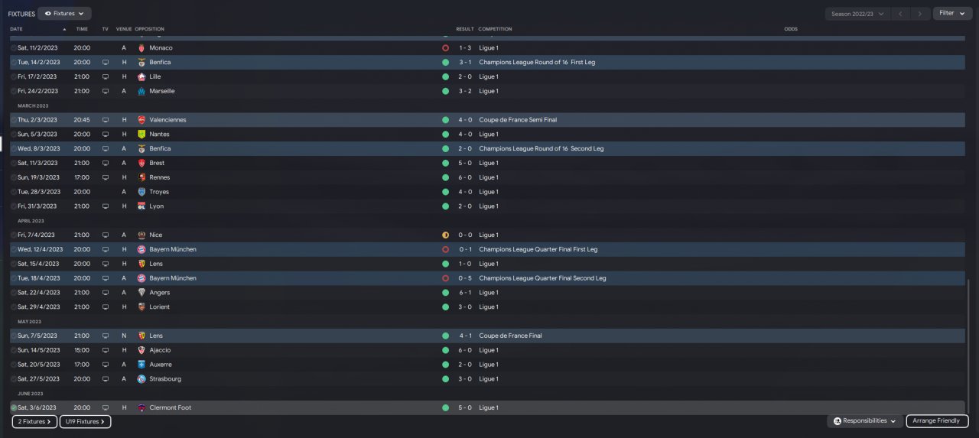Open the Responsibilities menu
The height and width of the screenshot is (438, 979).
[864, 421]
